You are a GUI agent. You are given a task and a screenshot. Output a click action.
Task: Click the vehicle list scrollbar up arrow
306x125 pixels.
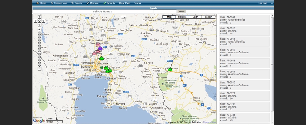pos(272,15)
